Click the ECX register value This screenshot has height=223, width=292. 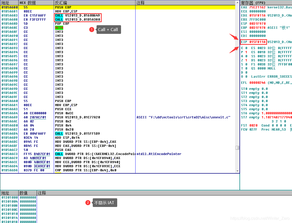[257, 11]
